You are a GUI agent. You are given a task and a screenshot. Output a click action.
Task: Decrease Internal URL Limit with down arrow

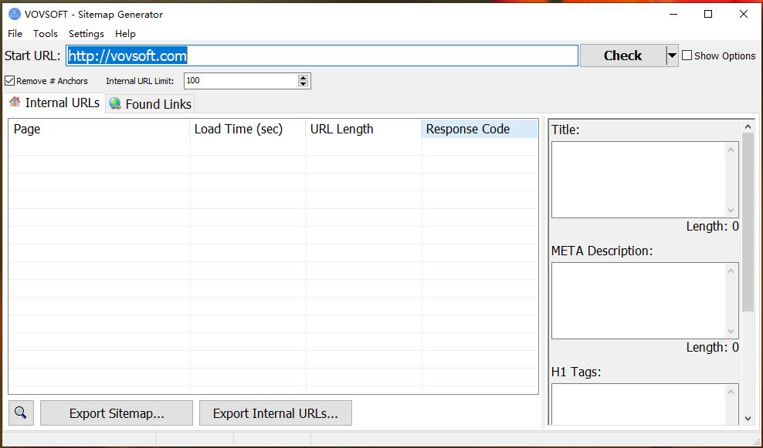(x=304, y=84)
